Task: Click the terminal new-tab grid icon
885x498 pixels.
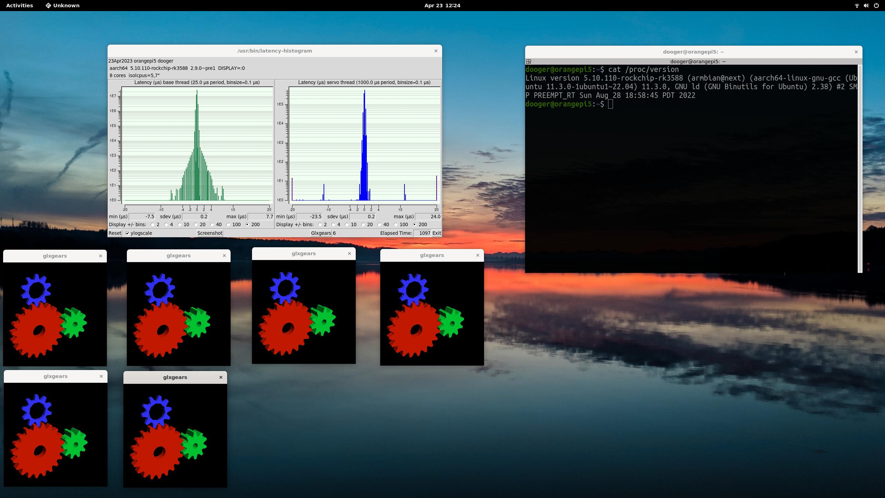Action: point(529,62)
